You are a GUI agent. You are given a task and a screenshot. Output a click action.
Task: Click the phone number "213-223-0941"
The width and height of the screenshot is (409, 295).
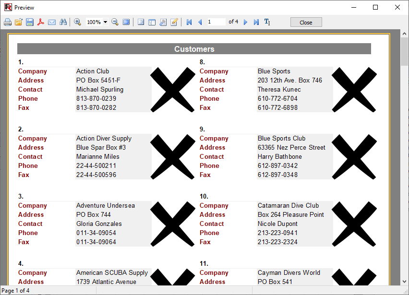pyautogui.click(x=278, y=233)
